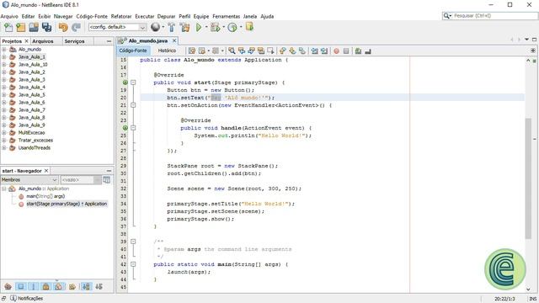
Task: Open the Refatorar menu
Action: (121, 16)
